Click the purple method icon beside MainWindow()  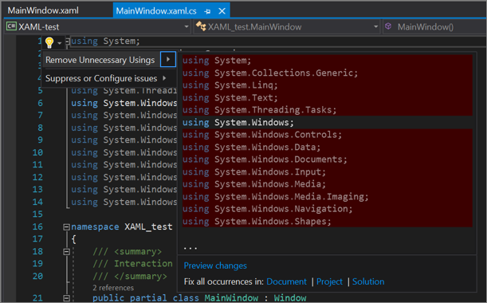click(x=388, y=26)
